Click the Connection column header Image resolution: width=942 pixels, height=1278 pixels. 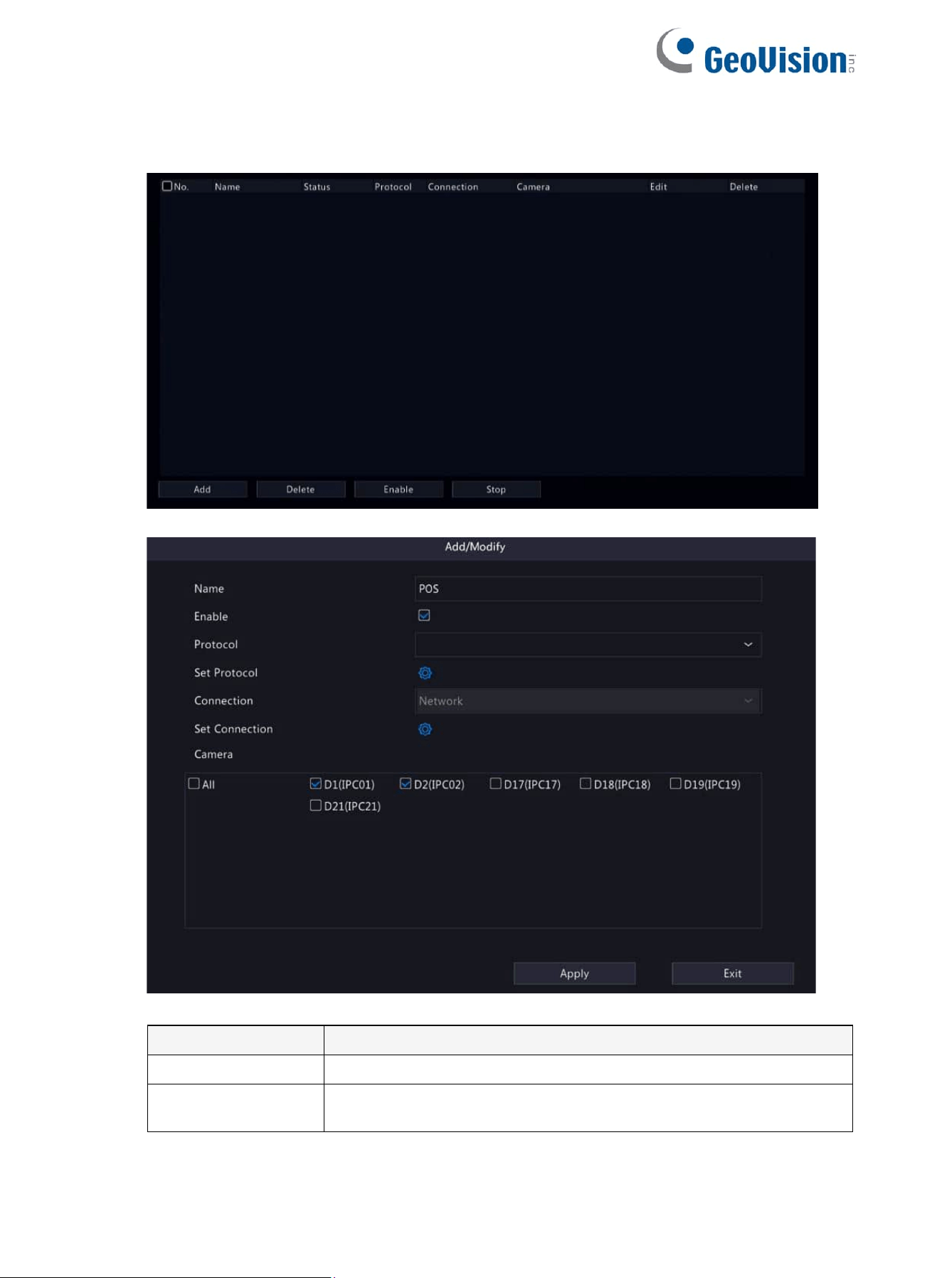[x=453, y=187]
